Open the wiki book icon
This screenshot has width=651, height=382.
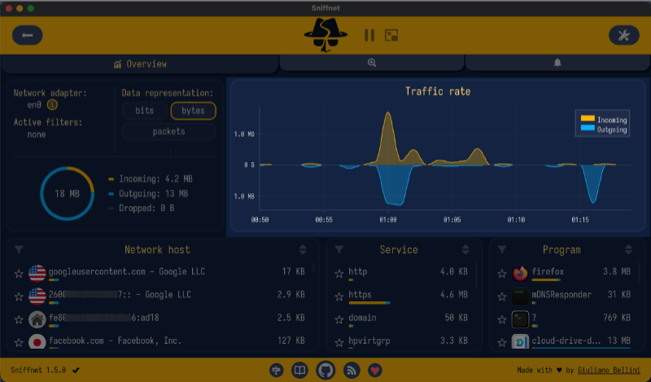click(299, 370)
